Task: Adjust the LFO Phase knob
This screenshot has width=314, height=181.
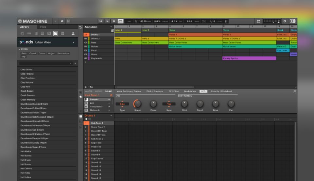Action: (x=153, y=104)
